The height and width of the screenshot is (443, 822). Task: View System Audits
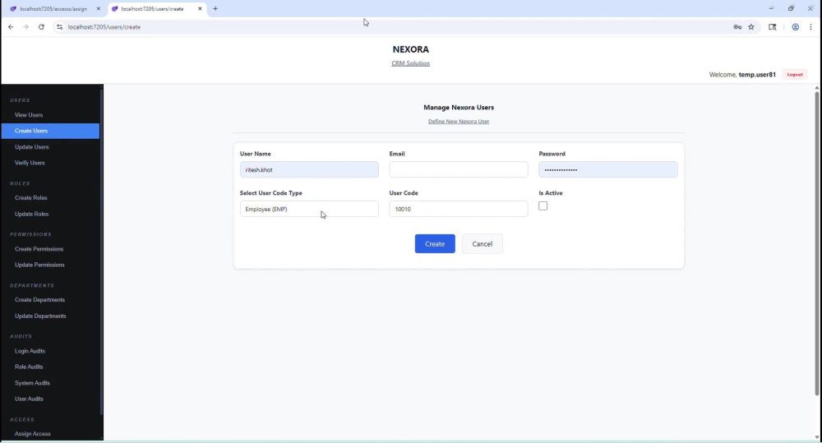[32, 383]
